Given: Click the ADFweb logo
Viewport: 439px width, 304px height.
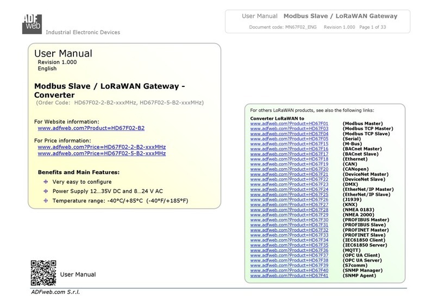Looking at the screenshot, I should (x=32, y=24).
